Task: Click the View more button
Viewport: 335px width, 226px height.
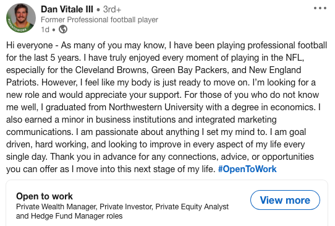Action: tap(285, 200)
